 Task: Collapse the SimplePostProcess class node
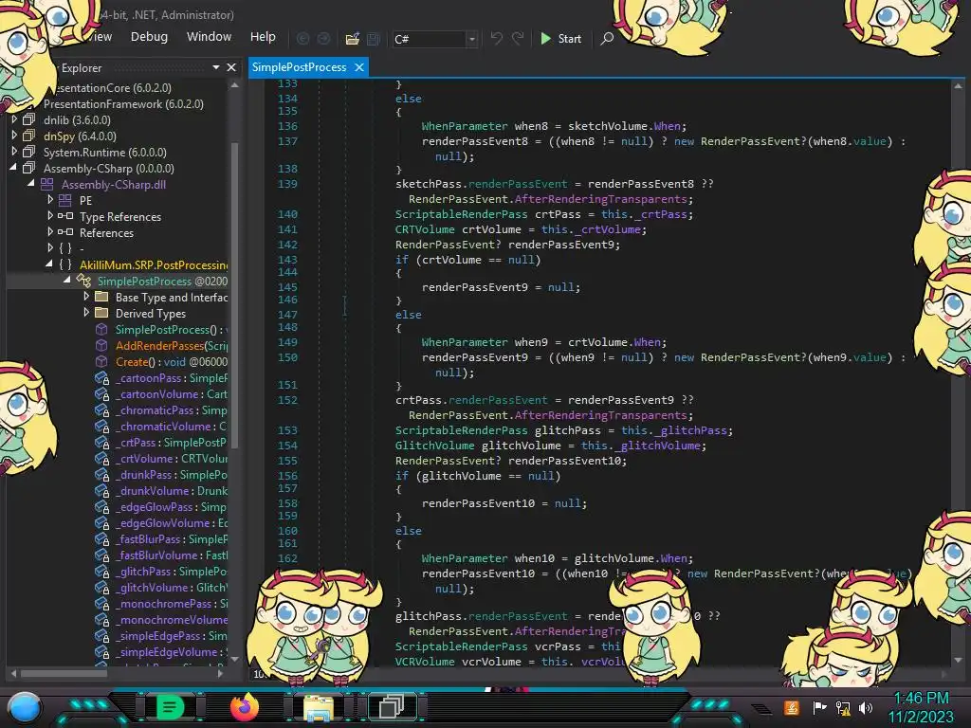[67, 281]
